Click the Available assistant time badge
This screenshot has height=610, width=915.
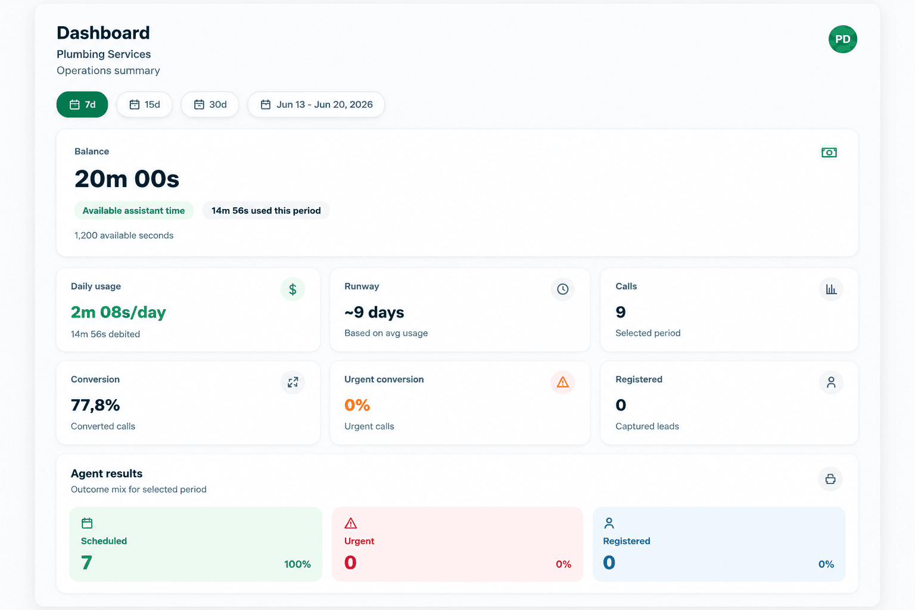pos(133,210)
